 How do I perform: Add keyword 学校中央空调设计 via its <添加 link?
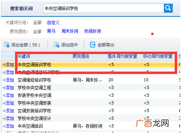pos(8,118)
